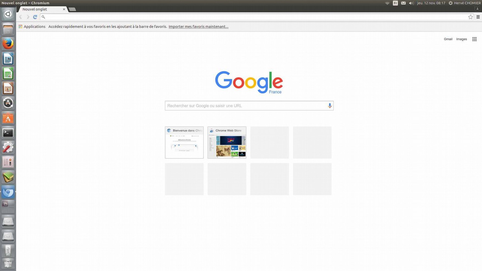The height and width of the screenshot is (271, 482).
Task: Open the Chromium hamburger menu
Action: (478, 17)
